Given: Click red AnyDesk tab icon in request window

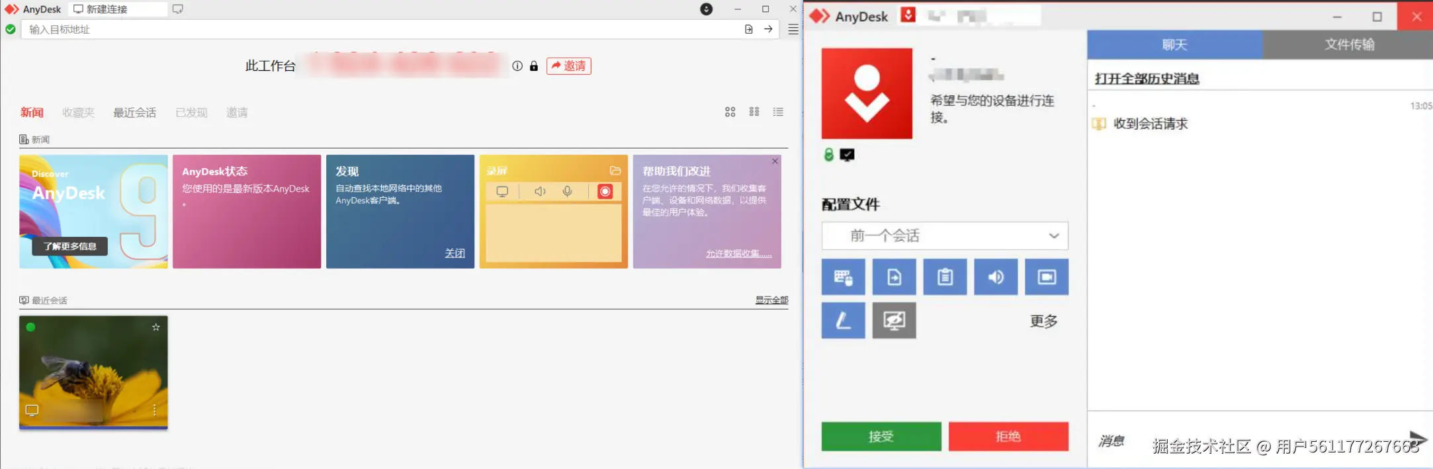Looking at the screenshot, I should (x=908, y=15).
